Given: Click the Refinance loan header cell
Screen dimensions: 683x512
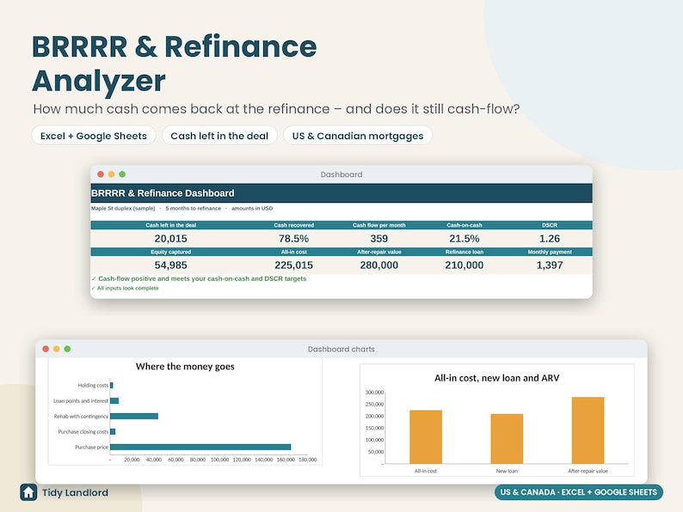Looking at the screenshot, I should 465,252.
